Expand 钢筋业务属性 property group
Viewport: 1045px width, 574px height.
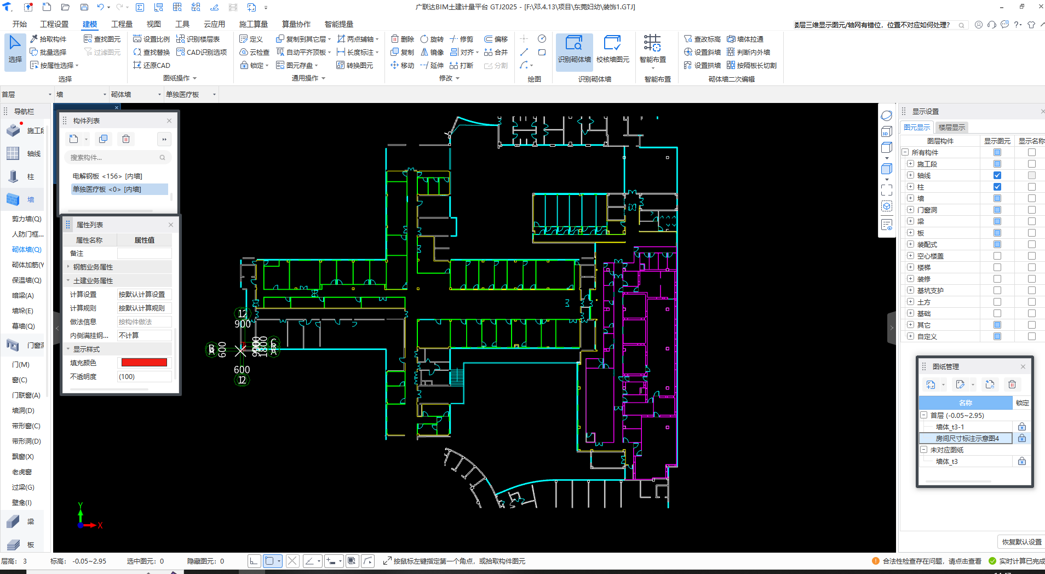[68, 267]
